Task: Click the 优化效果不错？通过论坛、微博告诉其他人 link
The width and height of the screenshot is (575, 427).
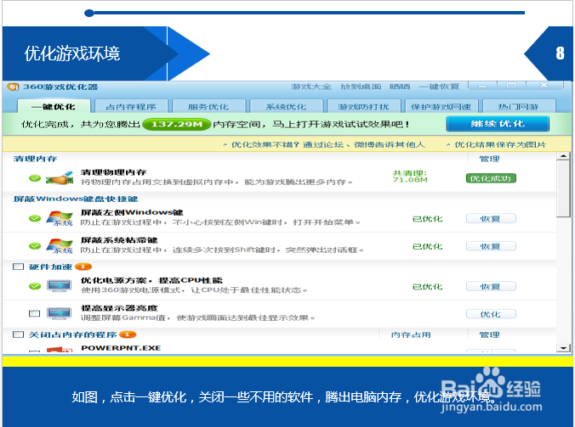Action: 327,144
